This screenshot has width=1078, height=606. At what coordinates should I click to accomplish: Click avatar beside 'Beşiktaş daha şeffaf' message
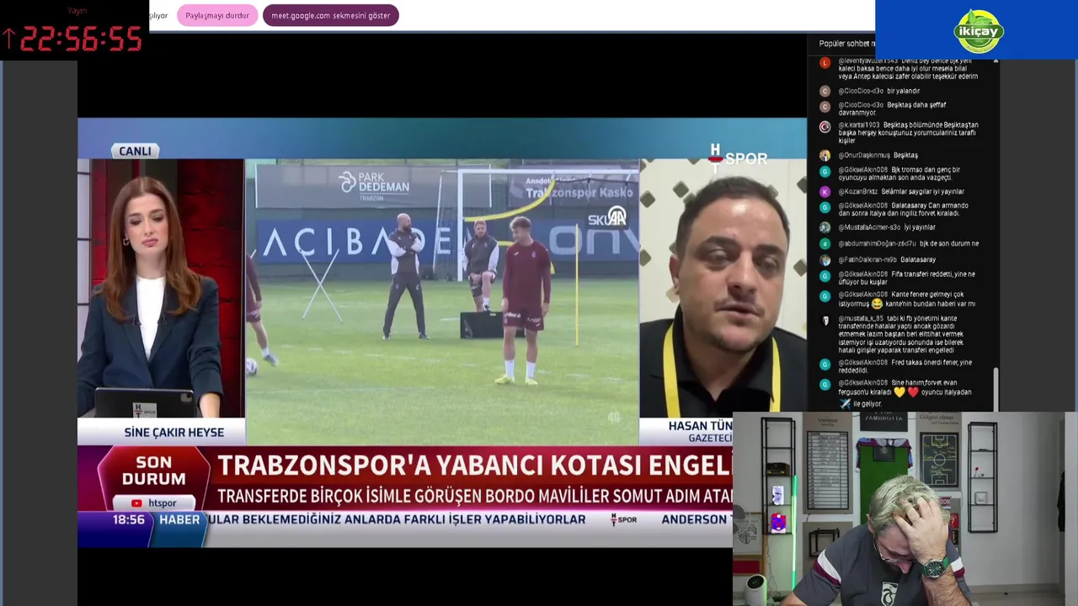click(825, 107)
